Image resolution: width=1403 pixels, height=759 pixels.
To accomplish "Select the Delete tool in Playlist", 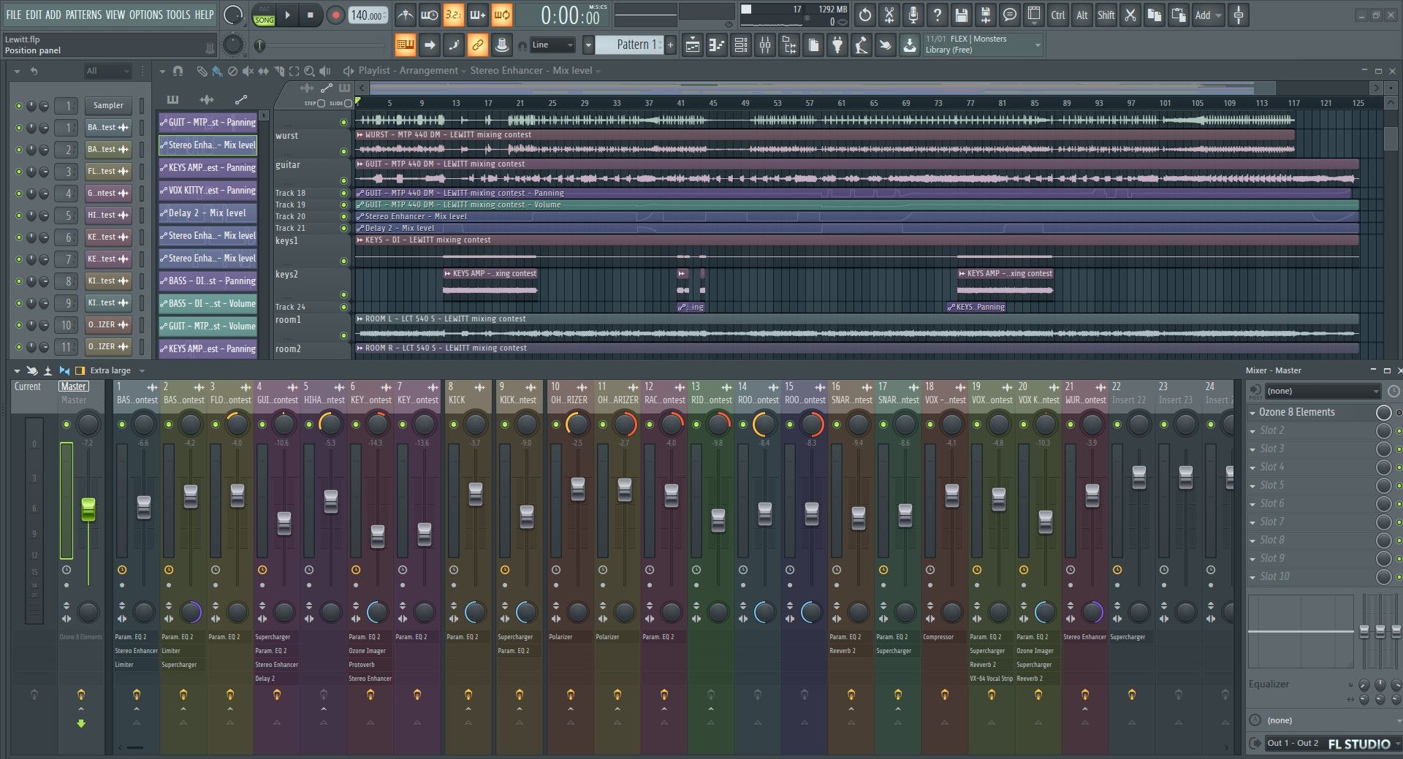I will 232,71.
